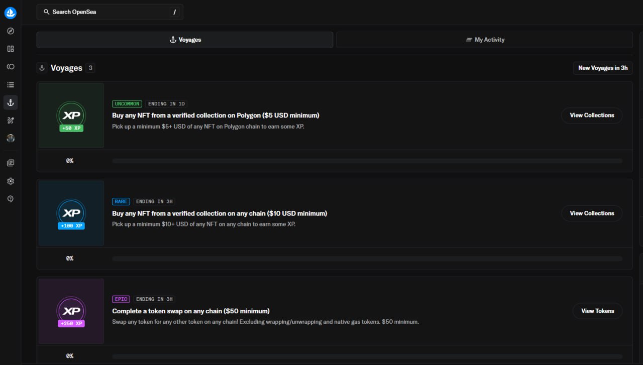Click description 'Pick up a minimum $5+ USD...'
This screenshot has height=365, width=643.
(208, 127)
